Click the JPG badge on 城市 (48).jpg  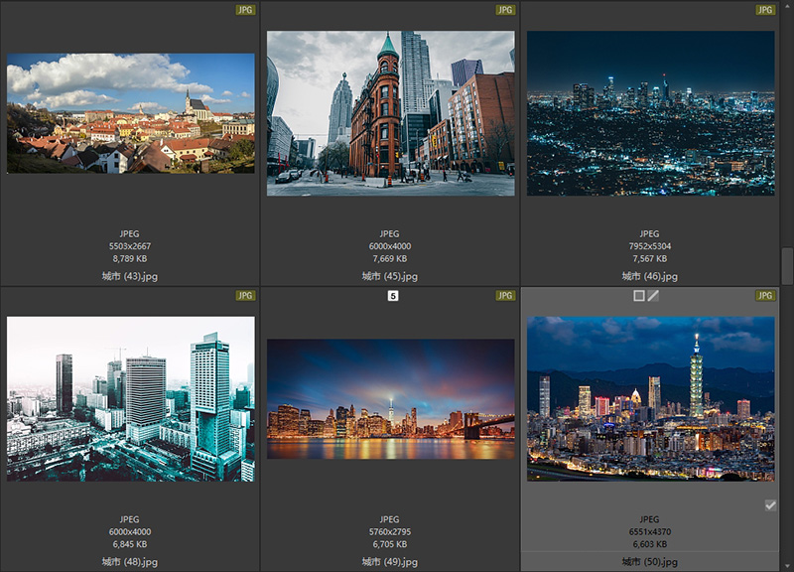[x=245, y=296]
